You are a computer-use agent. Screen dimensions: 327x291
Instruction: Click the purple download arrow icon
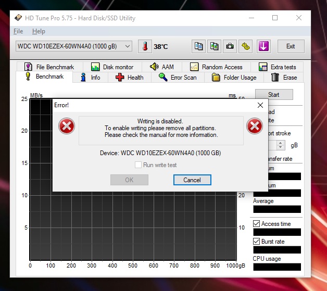point(263,46)
